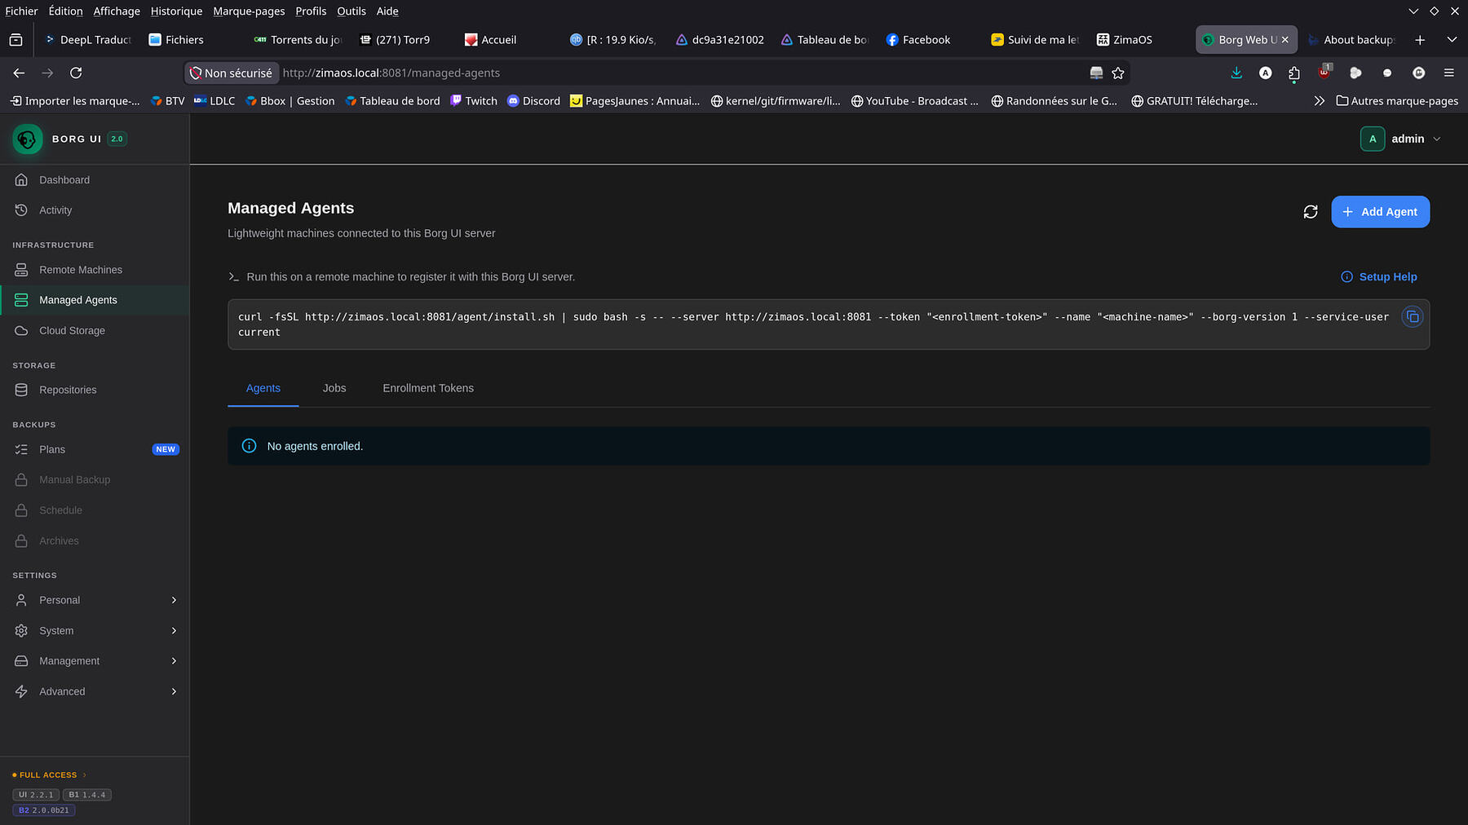Image resolution: width=1468 pixels, height=825 pixels.
Task: Open the Autres marque-pages folder
Action: (1397, 101)
